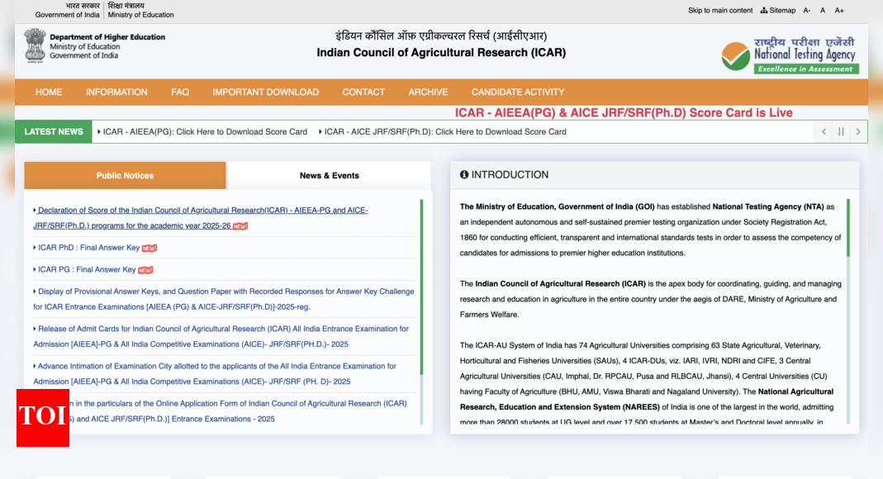Open AIEEA(PG) score card download news link
This screenshot has width=883, height=479.
(x=202, y=131)
